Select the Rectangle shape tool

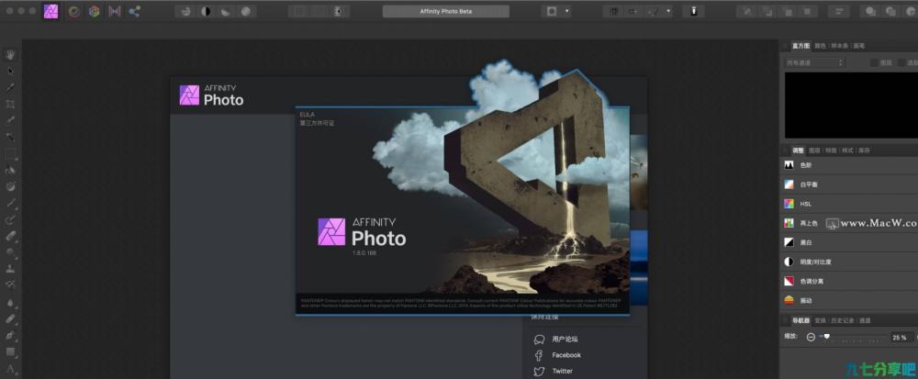10,352
